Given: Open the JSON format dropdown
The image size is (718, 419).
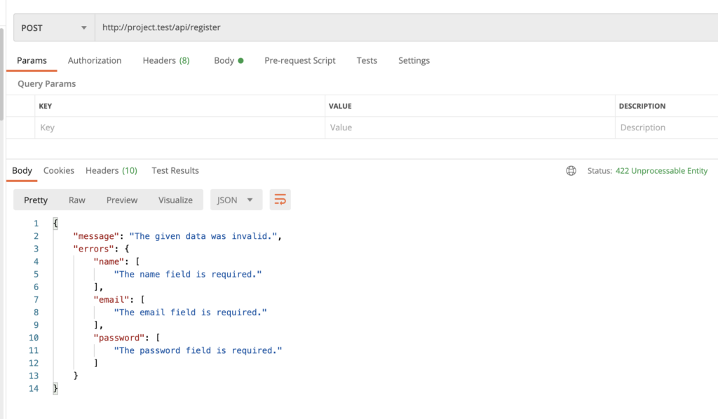Looking at the screenshot, I should pyautogui.click(x=236, y=200).
